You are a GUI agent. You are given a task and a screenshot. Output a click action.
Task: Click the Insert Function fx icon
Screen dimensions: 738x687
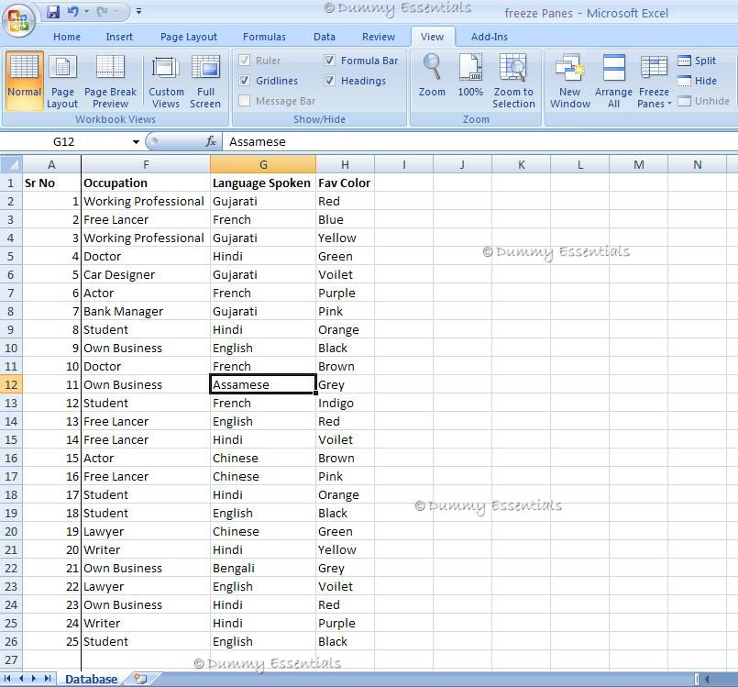pyautogui.click(x=211, y=141)
